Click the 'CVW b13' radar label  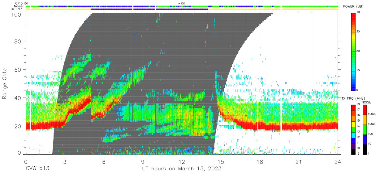(37, 169)
